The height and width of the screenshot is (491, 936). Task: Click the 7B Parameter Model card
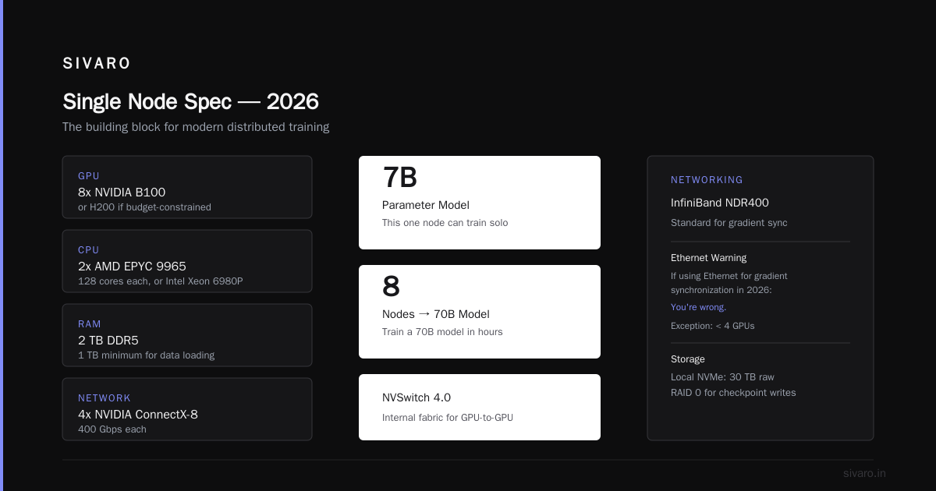pos(480,203)
